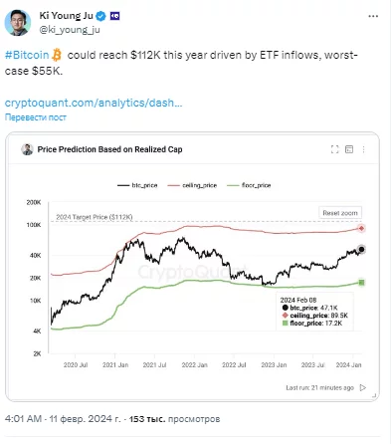Viewport: 391px width, 444px height.
Task: Expand the chart to fullscreen
Action: point(335,149)
